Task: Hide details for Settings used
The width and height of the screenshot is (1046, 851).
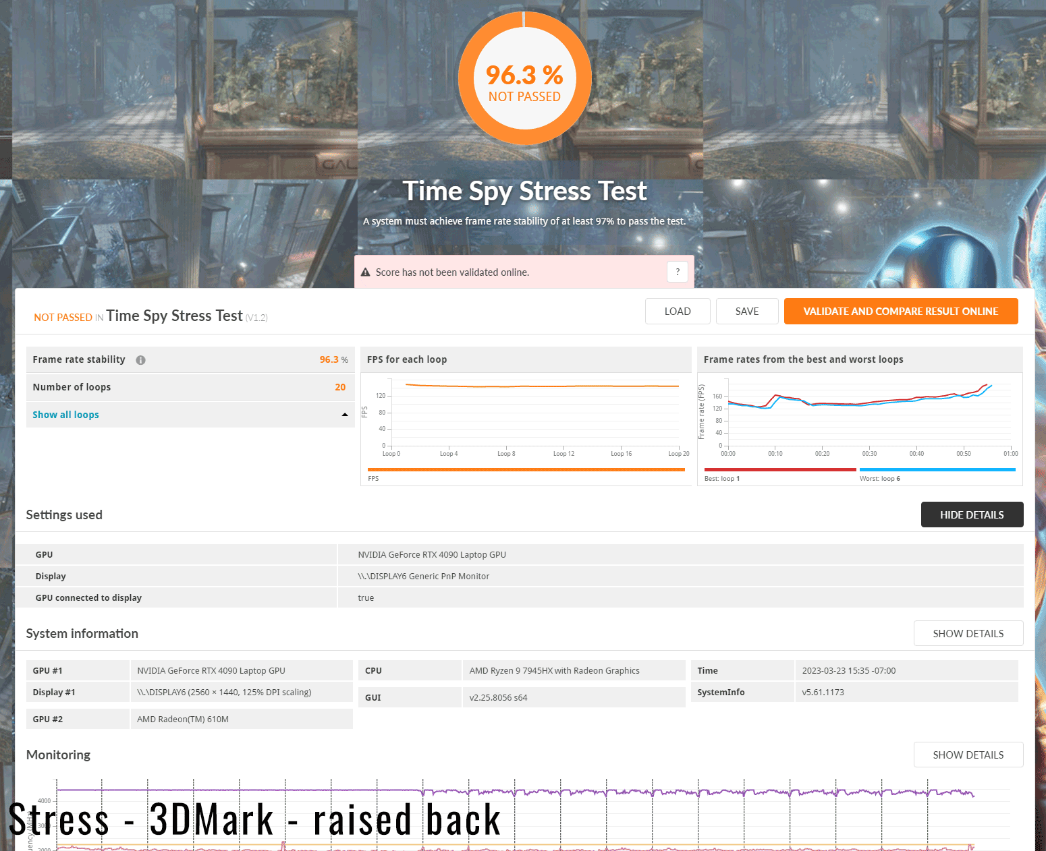Action: tap(971, 515)
